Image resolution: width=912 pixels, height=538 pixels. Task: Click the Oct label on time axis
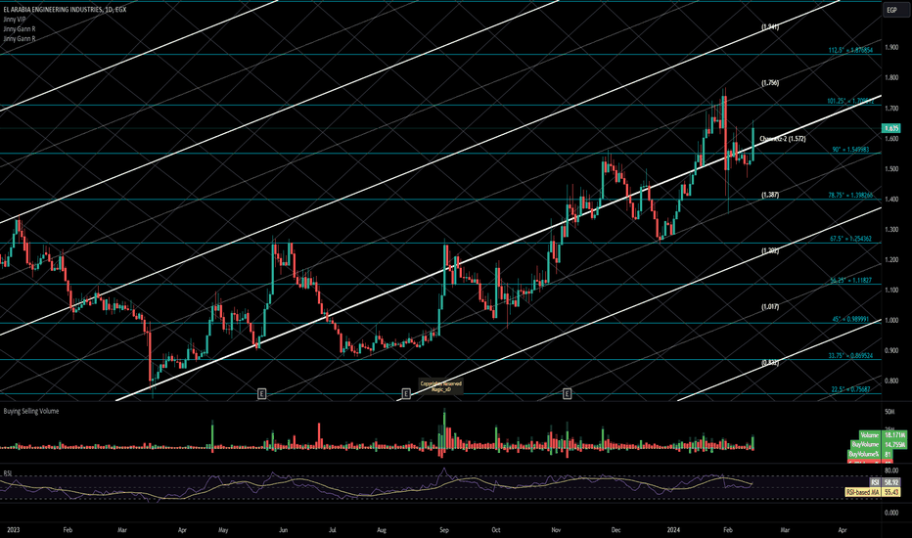pos(495,530)
